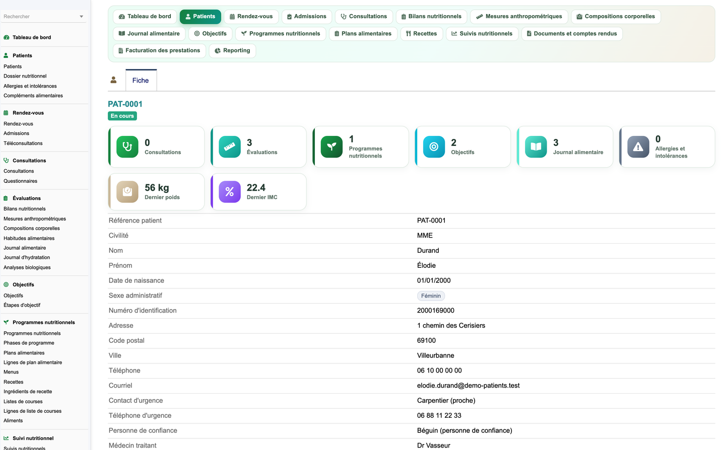Go to the Rendez-vous top navigation tab

point(251,17)
